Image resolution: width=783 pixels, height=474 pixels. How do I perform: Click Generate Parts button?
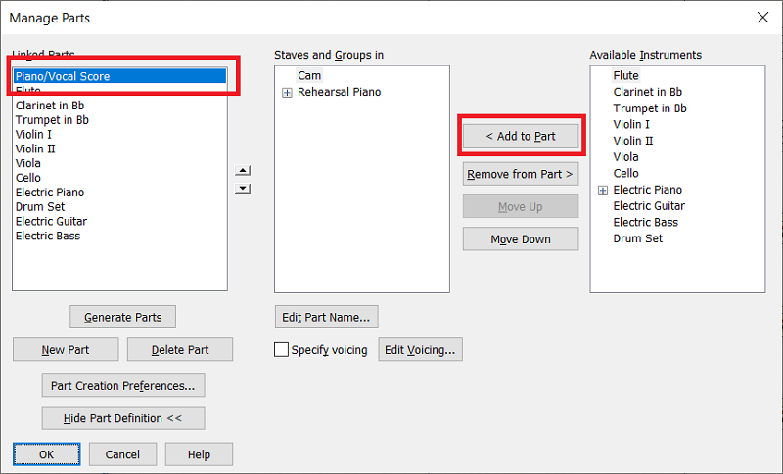pos(123,317)
